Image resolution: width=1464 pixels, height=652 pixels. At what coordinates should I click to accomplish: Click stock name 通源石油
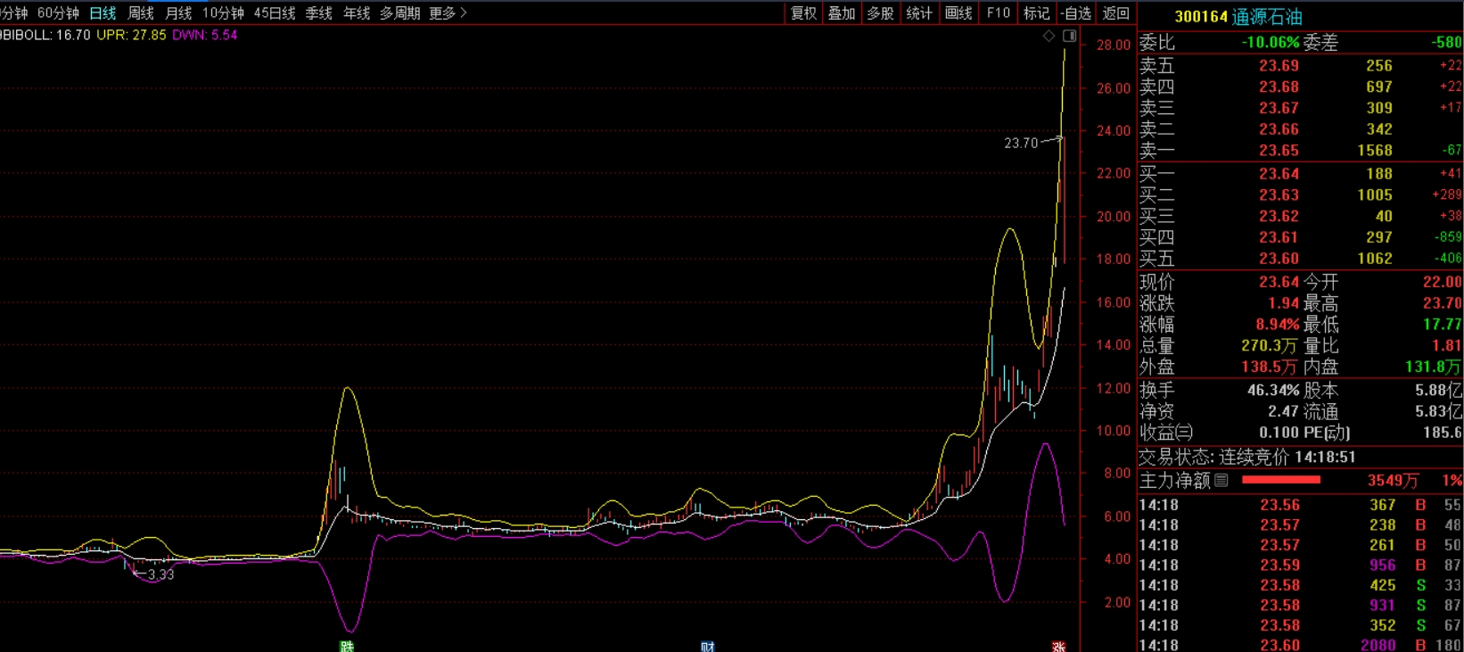coord(1267,16)
